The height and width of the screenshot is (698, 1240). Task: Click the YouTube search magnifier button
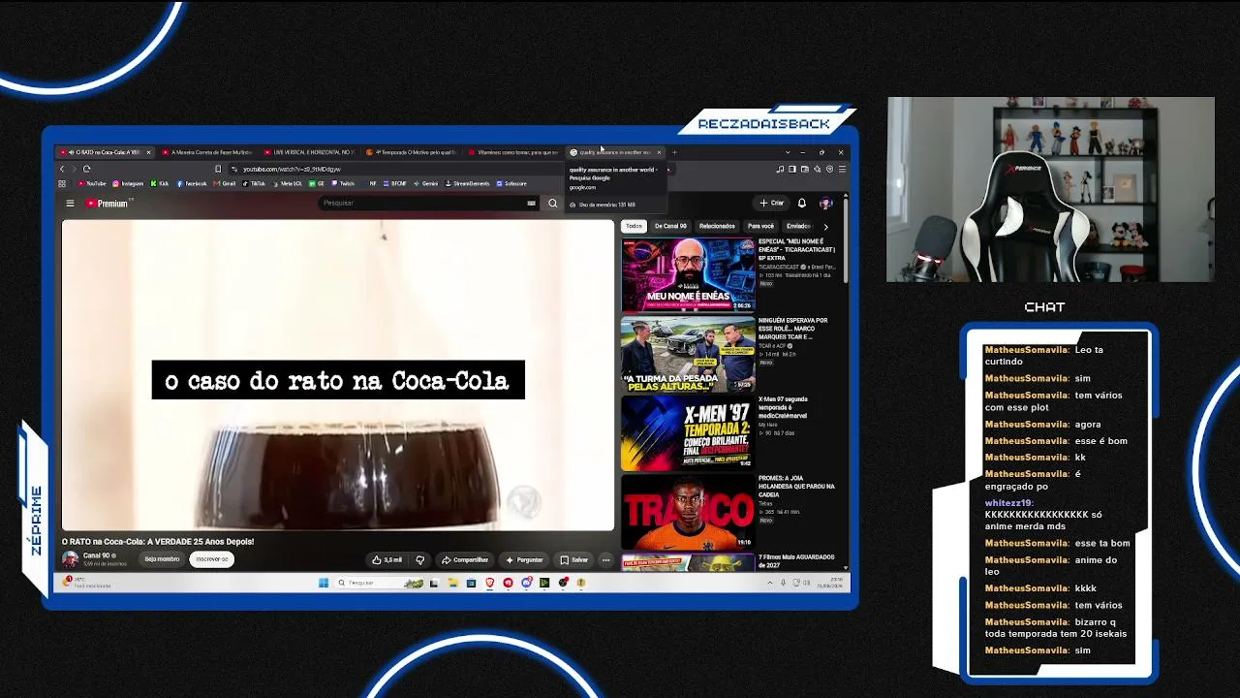coord(553,204)
